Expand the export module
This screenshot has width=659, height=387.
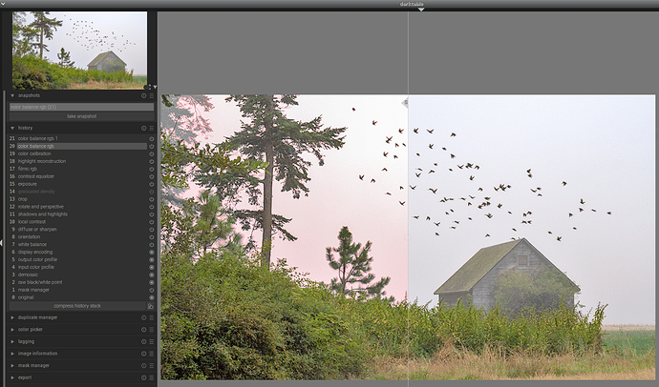(12, 377)
